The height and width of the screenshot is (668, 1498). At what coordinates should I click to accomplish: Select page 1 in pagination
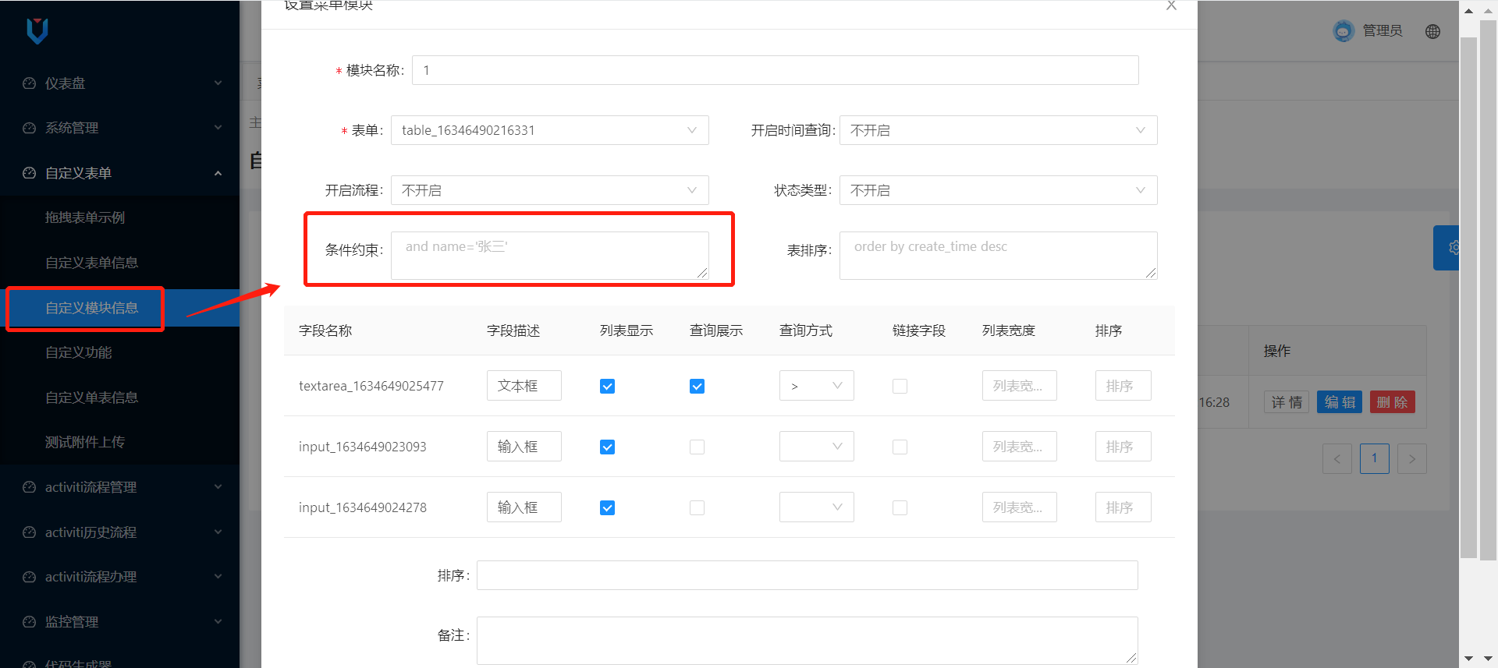click(x=1375, y=458)
